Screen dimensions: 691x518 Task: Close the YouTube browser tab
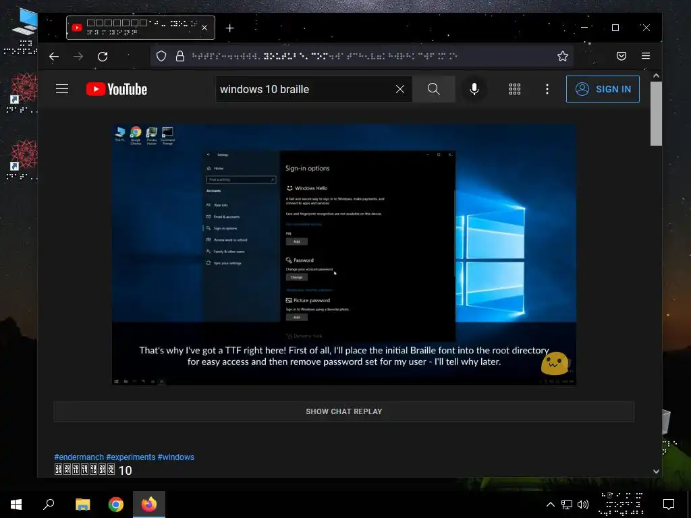click(204, 28)
